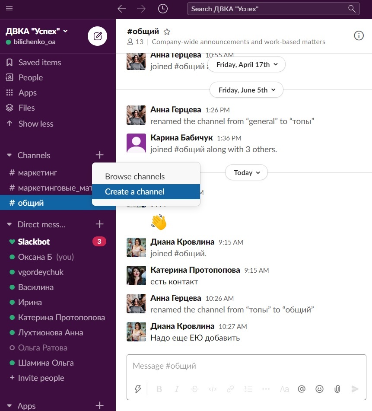Toggle strikethrough formatting
This screenshot has height=411, width=372.
point(195,389)
